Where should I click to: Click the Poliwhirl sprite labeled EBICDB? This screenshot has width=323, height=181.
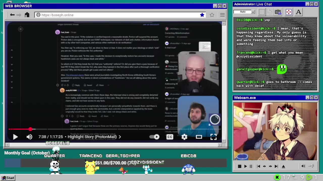coord(189,169)
